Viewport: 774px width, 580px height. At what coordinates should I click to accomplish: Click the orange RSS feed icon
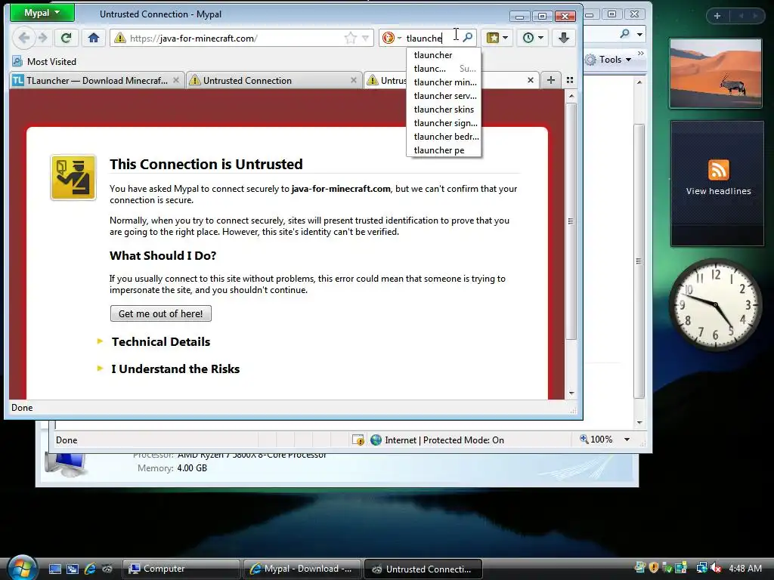click(718, 170)
